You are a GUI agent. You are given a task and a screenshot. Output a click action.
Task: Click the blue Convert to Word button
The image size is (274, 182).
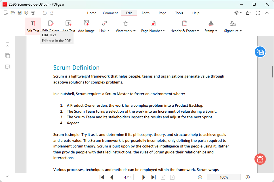coord(260,52)
